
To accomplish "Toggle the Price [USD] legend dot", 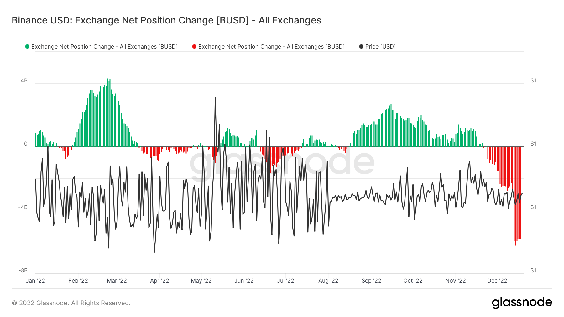I will coord(361,47).
